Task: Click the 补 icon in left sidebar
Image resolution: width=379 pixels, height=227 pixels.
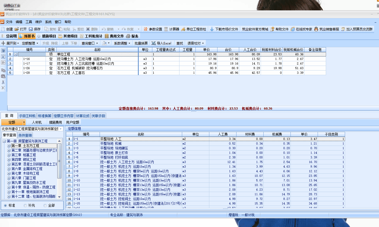Action: coord(3,63)
